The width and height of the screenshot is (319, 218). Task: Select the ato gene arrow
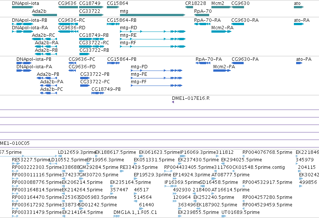click(x=299, y=7)
